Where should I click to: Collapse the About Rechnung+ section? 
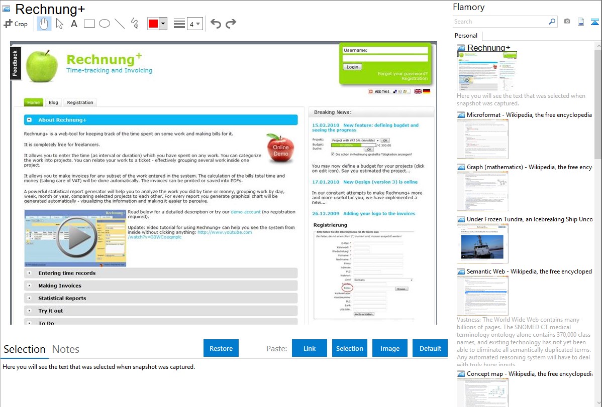29,120
